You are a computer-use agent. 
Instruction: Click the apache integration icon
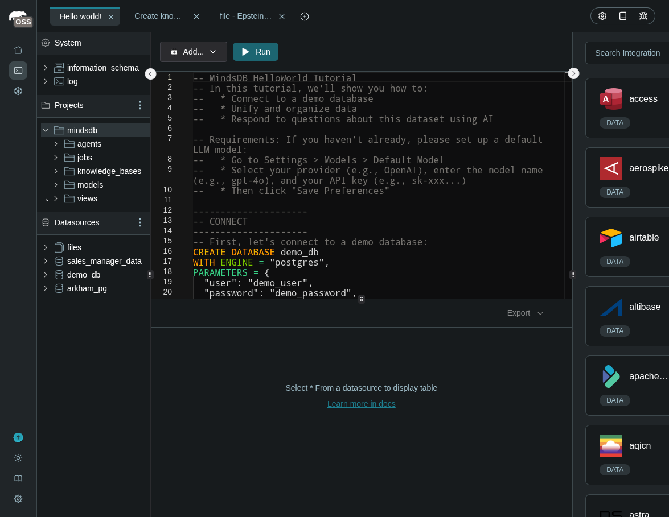click(610, 377)
